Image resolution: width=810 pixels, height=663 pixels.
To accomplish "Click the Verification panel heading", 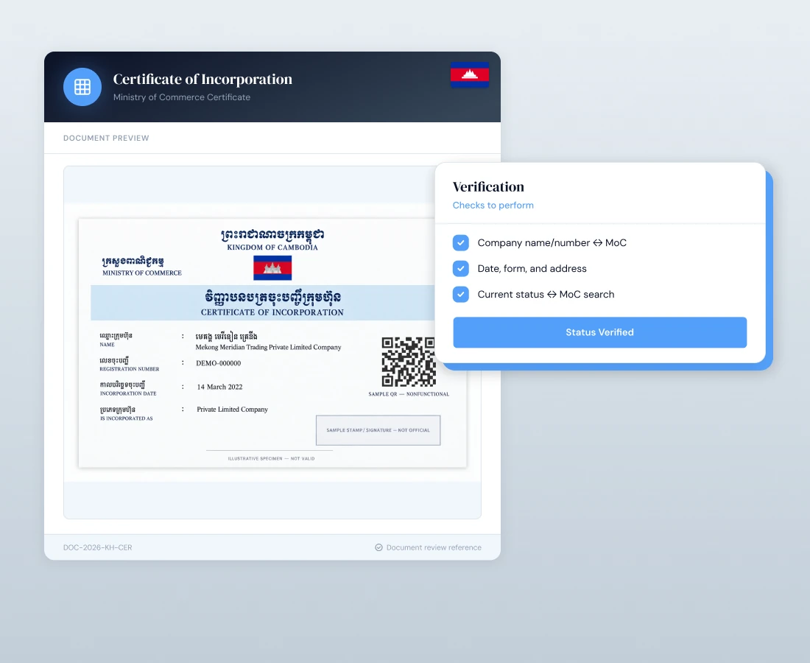I will [x=488, y=186].
